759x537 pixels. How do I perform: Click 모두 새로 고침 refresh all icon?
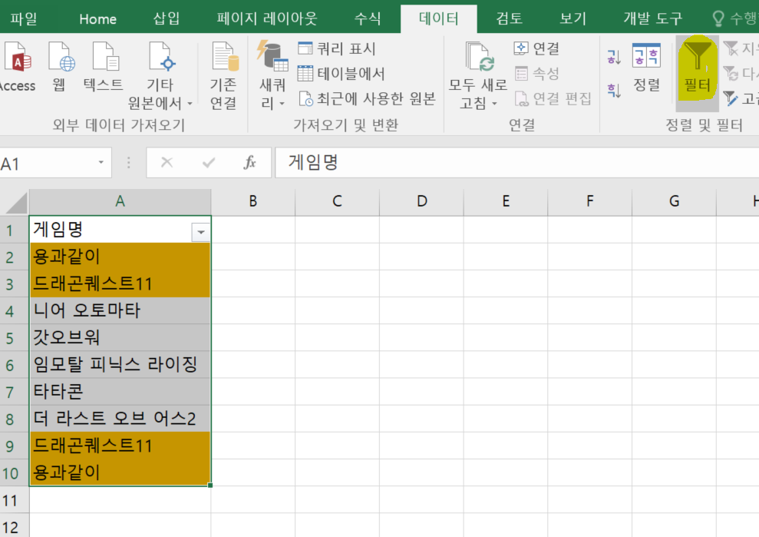pos(479,57)
